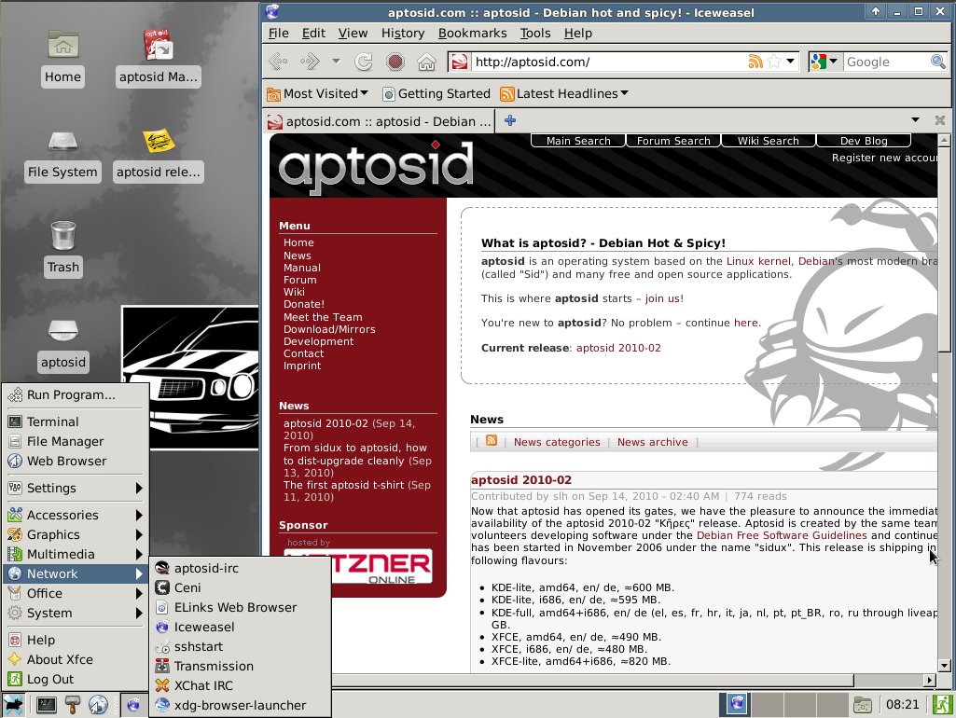
Task: Go back using the Back arrow button
Action: tap(279, 62)
